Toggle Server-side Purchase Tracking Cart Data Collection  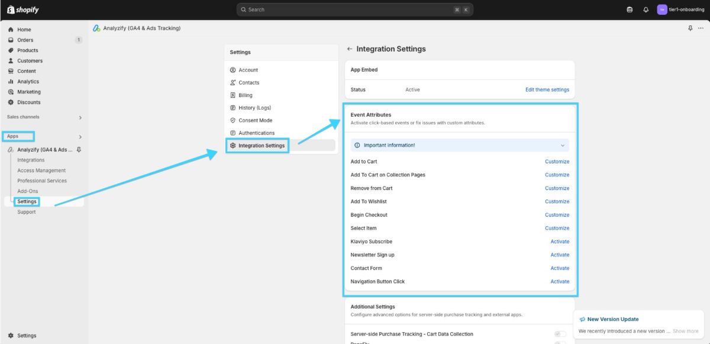point(560,334)
